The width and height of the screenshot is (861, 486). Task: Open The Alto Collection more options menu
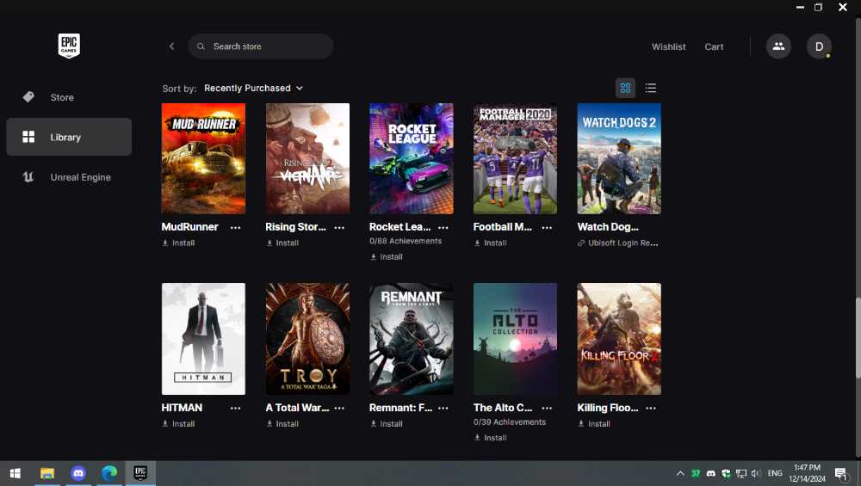click(547, 408)
